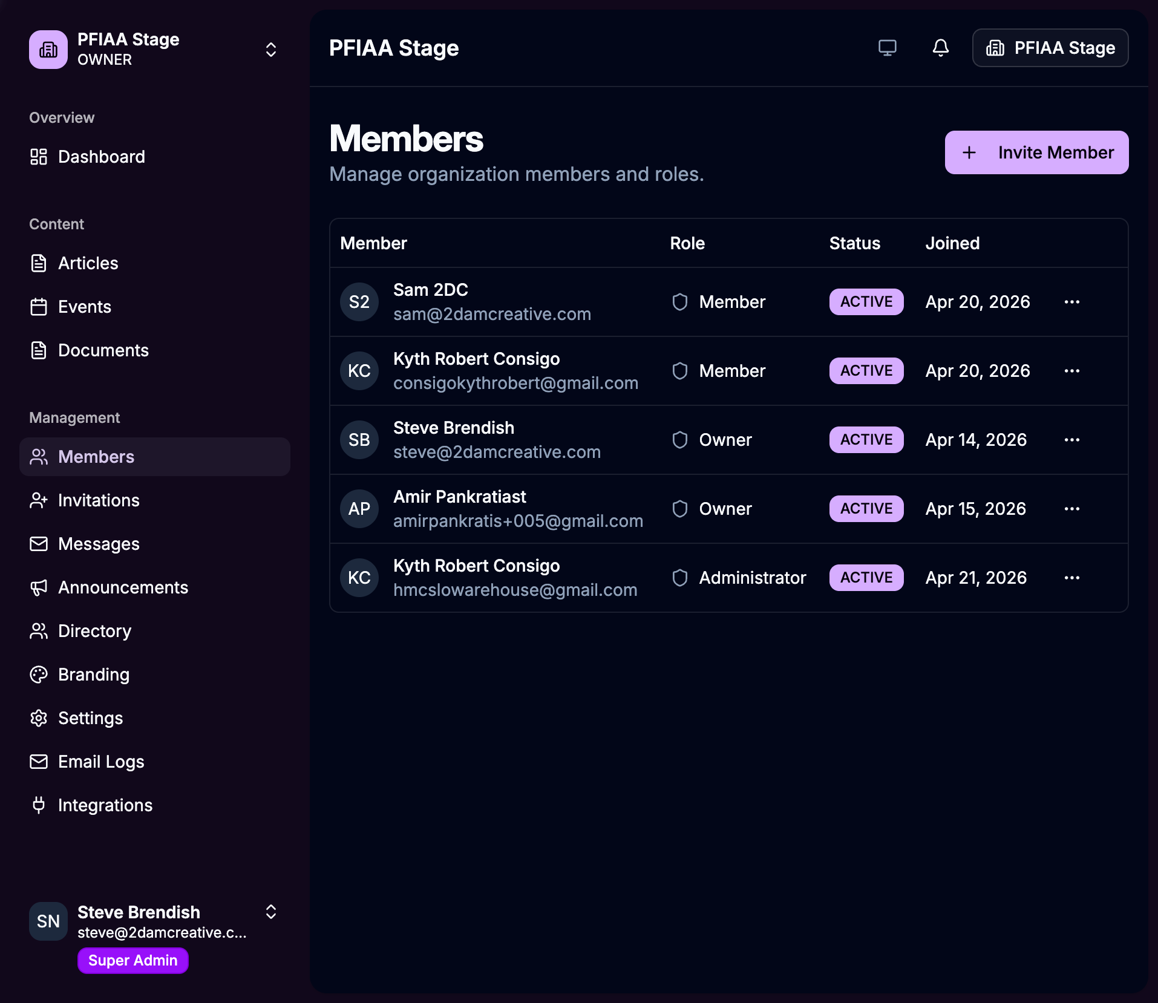
Task: Click the Member column header
Action: click(374, 243)
